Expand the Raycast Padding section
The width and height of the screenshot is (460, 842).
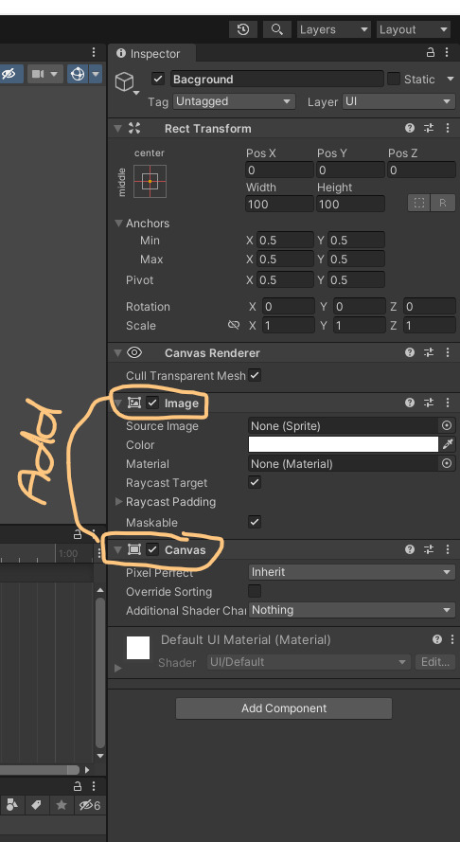pos(119,502)
